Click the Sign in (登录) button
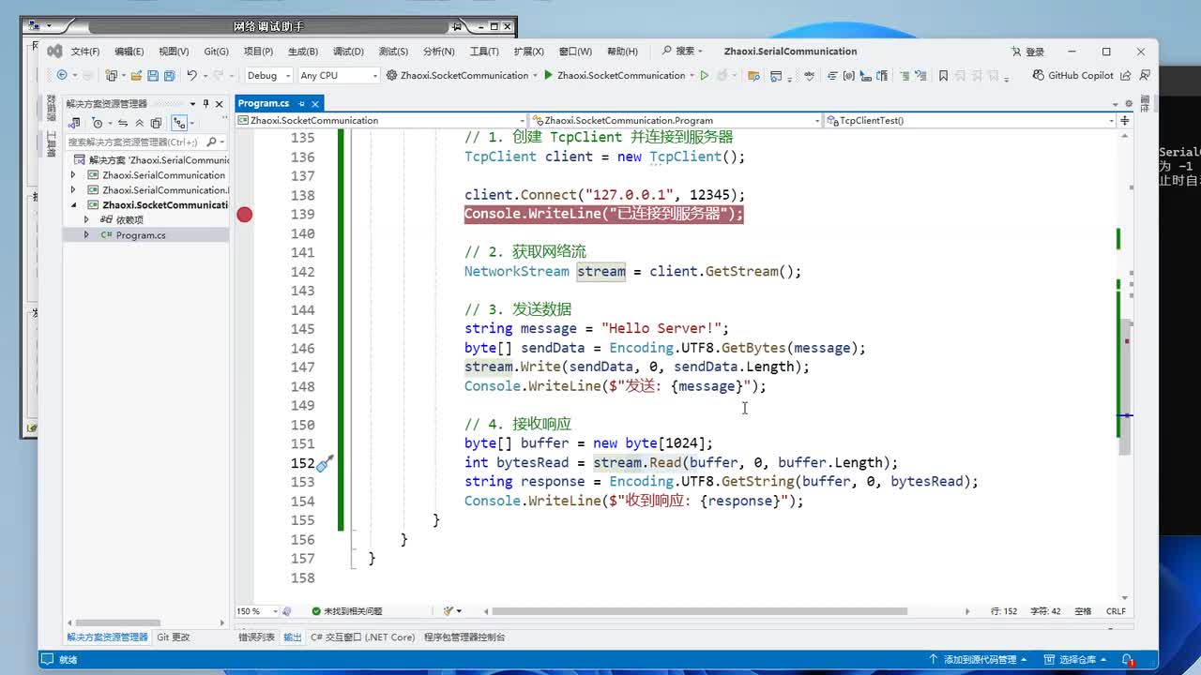 (x=1027, y=52)
